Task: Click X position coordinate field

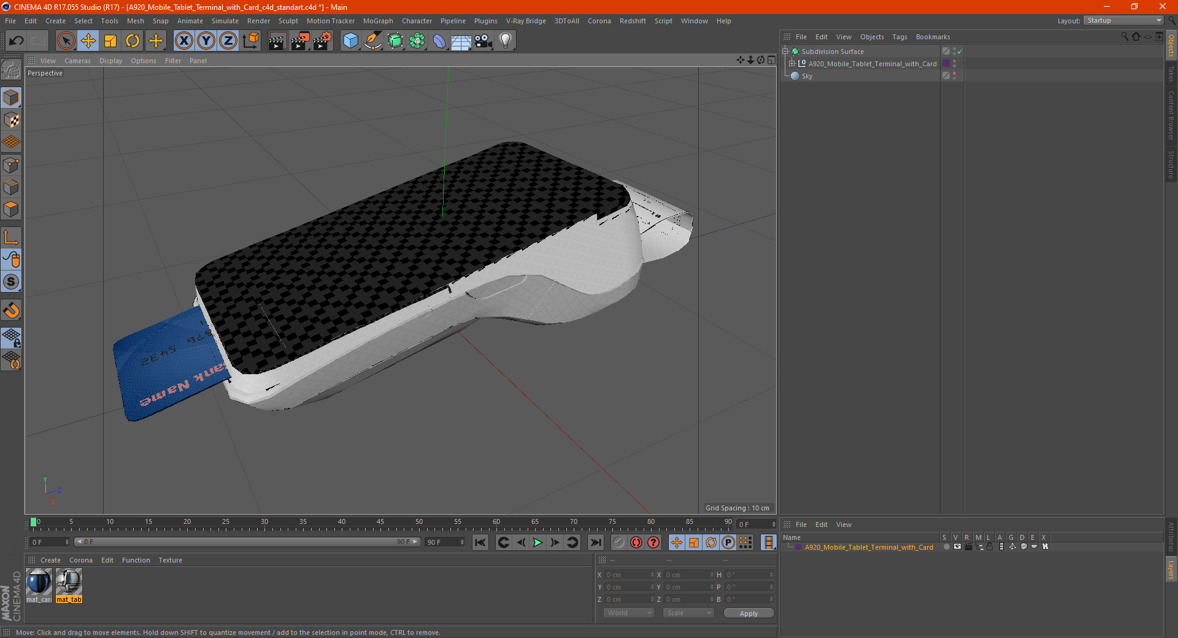Action: tap(629, 575)
